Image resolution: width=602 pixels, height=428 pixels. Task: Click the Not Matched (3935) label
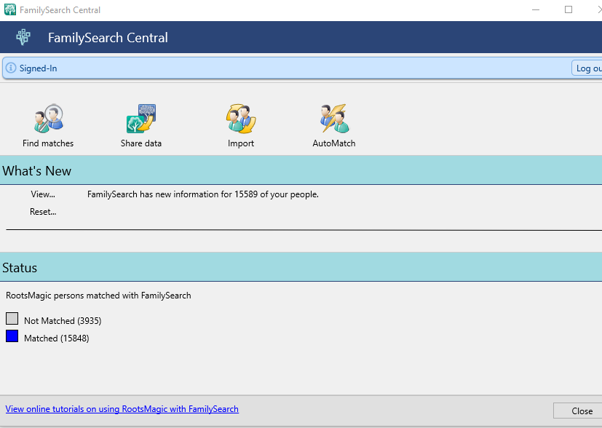click(x=63, y=320)
